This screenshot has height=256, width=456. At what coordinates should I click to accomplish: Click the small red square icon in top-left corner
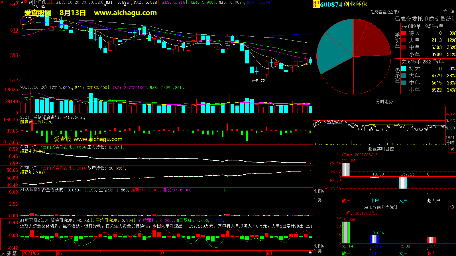click(1, 2)
